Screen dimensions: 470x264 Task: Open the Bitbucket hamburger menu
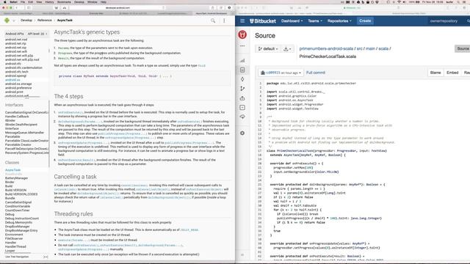pos(242,21)
